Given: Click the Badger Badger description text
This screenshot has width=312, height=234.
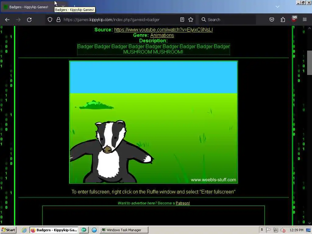Looking at the screenshot, I should 154,49.
